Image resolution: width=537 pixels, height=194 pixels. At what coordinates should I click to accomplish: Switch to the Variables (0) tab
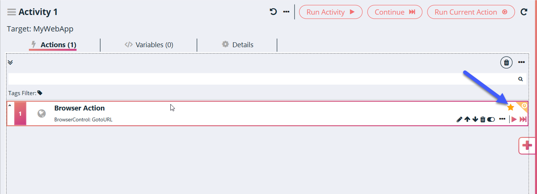(x=149, y=45)
